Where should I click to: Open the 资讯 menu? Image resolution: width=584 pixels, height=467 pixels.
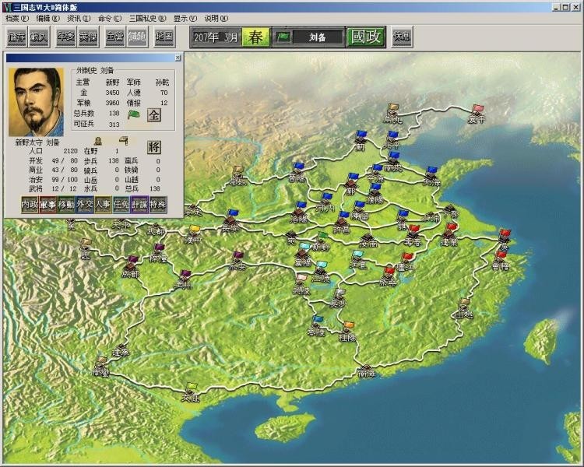[79, 18]
